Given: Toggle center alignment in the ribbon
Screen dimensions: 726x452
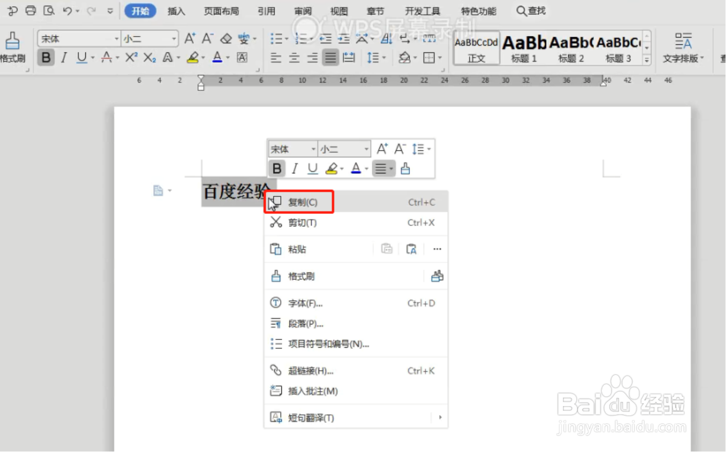Looking at the screenshot, I should 295,58.
